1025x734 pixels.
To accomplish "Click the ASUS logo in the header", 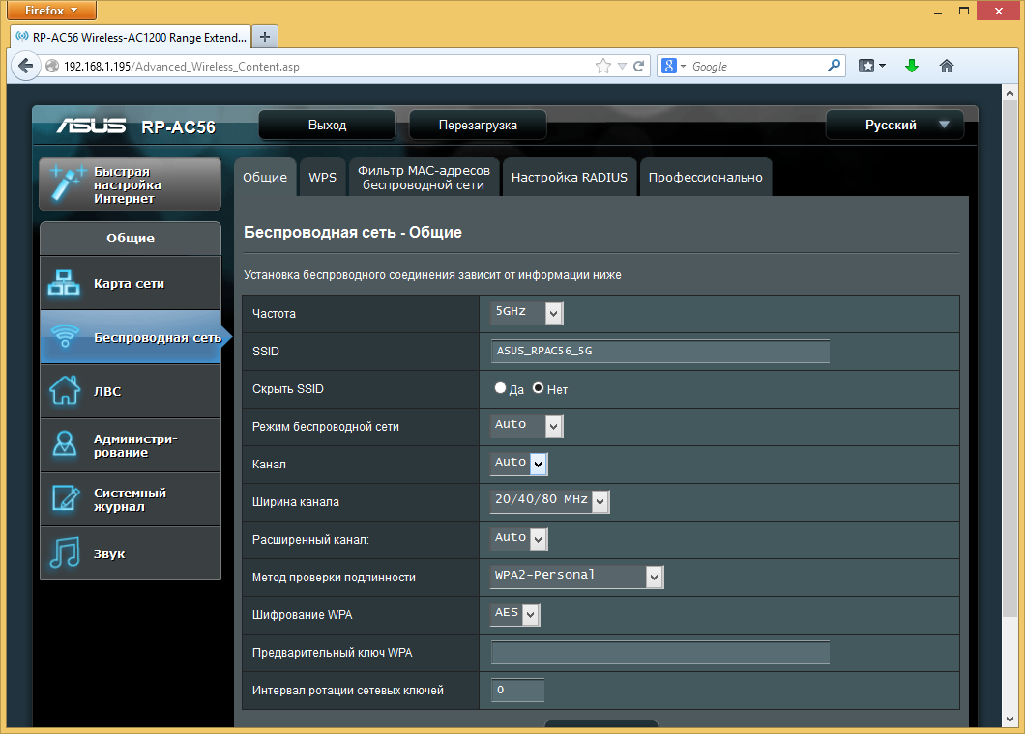I will pyautogui.click(x=91, y=126).
